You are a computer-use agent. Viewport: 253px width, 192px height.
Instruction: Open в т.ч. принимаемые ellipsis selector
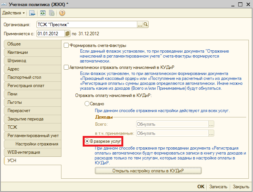pos(211,133)
